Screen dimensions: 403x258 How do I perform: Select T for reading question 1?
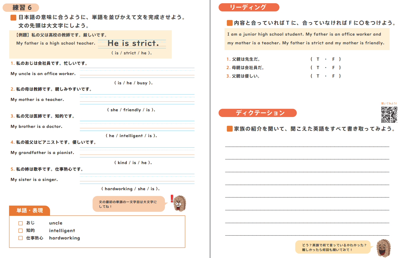click(x=318, y=59)
